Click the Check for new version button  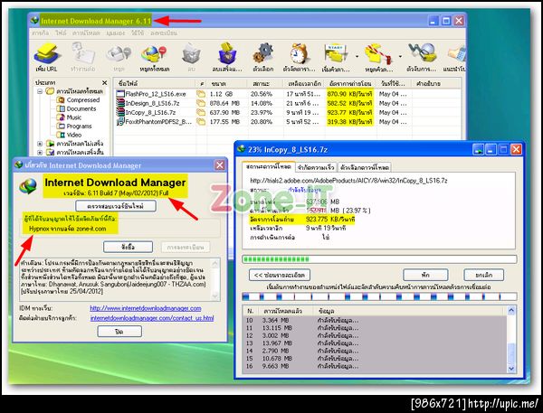click(116, 206)
